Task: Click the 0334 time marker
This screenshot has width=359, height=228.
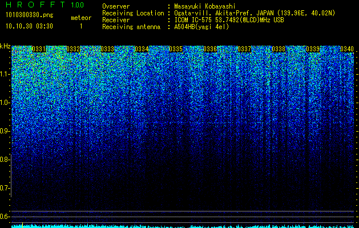Action: point(142,49)
